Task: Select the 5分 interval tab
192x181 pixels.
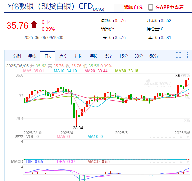Action: (x=108, y=56)
